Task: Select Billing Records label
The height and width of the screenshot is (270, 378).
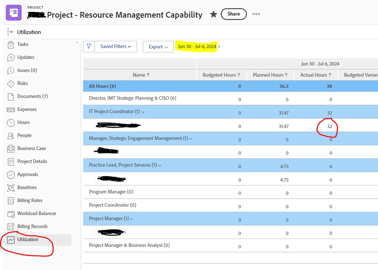Action: point(32,227)
